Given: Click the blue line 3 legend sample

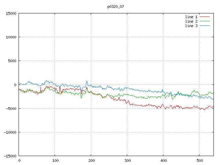Looking at the screenshot, I should (205, 26).
